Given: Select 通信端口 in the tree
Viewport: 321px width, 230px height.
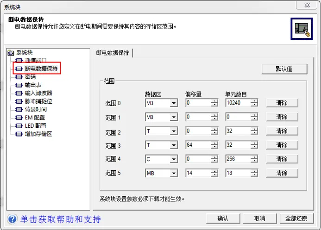Looking at the screenshot, I should (35, 61).
